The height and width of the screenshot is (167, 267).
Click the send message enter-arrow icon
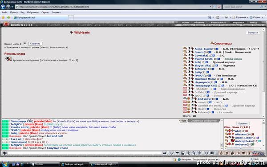tap(165, 153)
